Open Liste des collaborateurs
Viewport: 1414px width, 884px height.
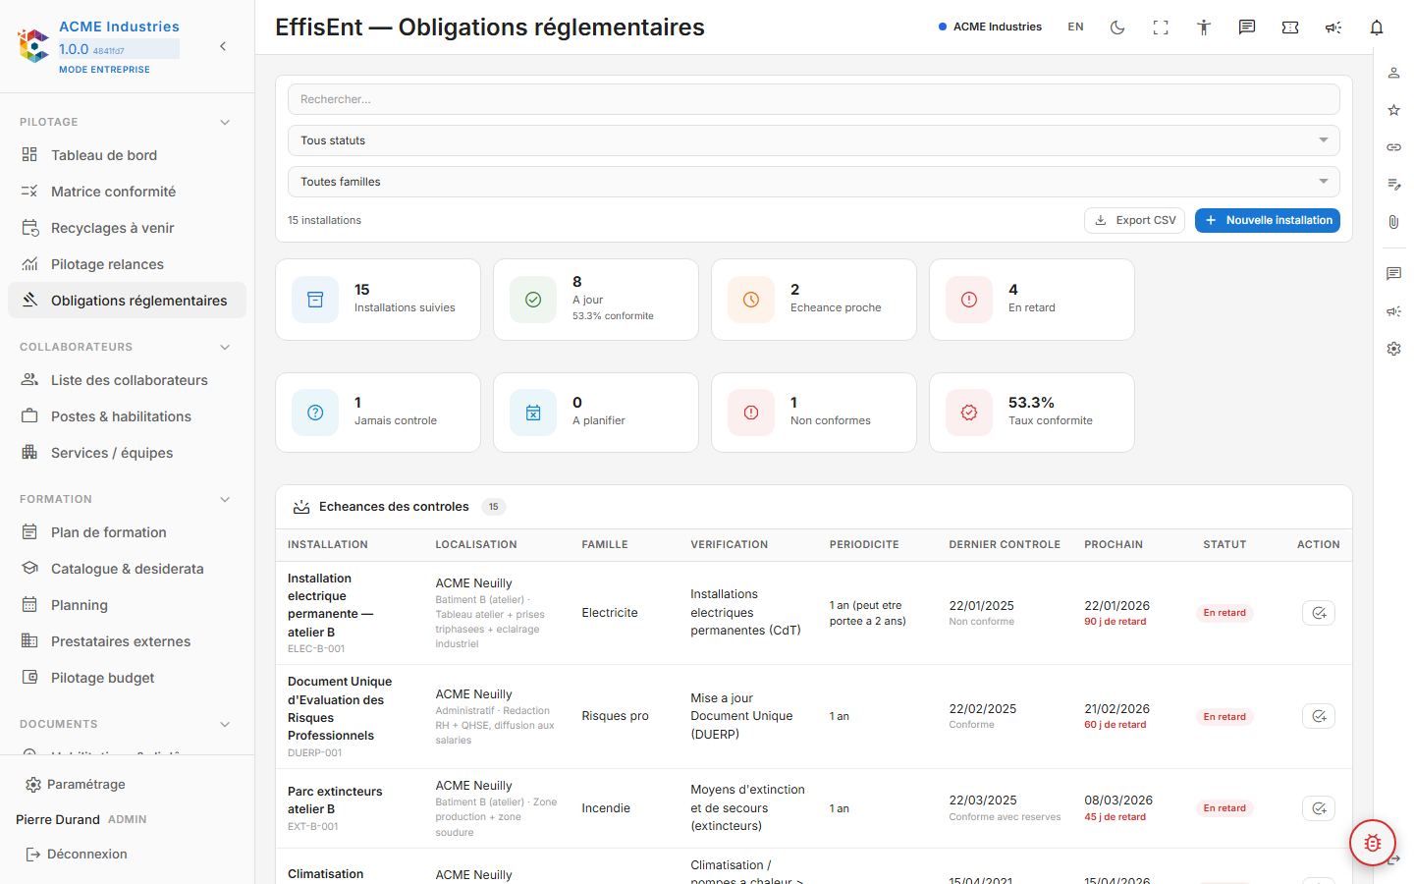coord(128,380)
